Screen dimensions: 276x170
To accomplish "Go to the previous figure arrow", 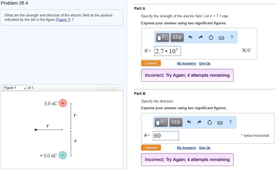I will pyautogui.click(x=101, y=88).
